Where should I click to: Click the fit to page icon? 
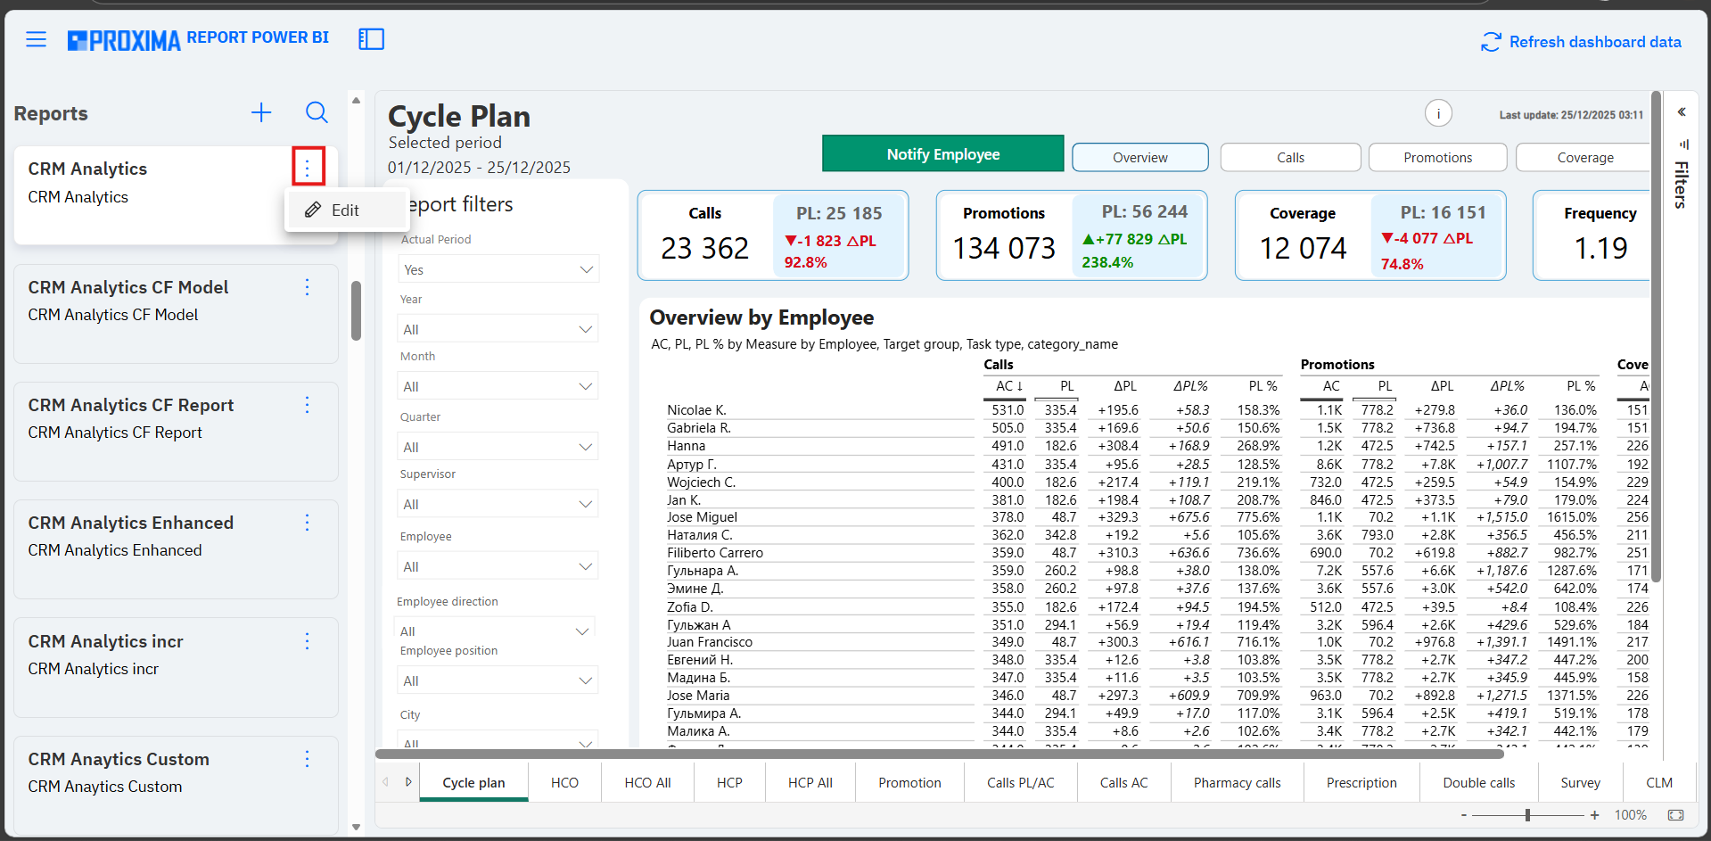(1675, 815)
